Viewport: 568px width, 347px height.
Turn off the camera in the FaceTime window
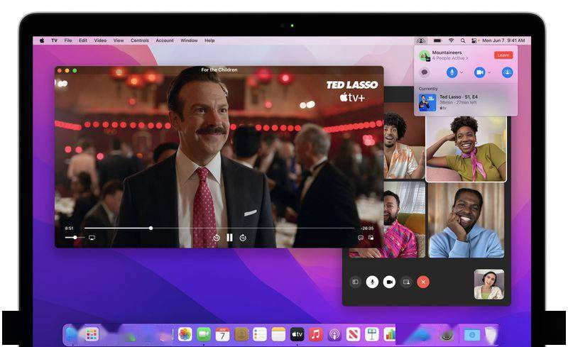pyautogui.click(x=389, y=282)
